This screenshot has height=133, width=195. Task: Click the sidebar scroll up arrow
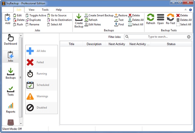click(21, 36)
